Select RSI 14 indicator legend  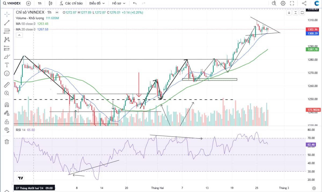[21, 130]
